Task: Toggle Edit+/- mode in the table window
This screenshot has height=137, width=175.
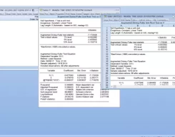Action: [x=135, y=20]
